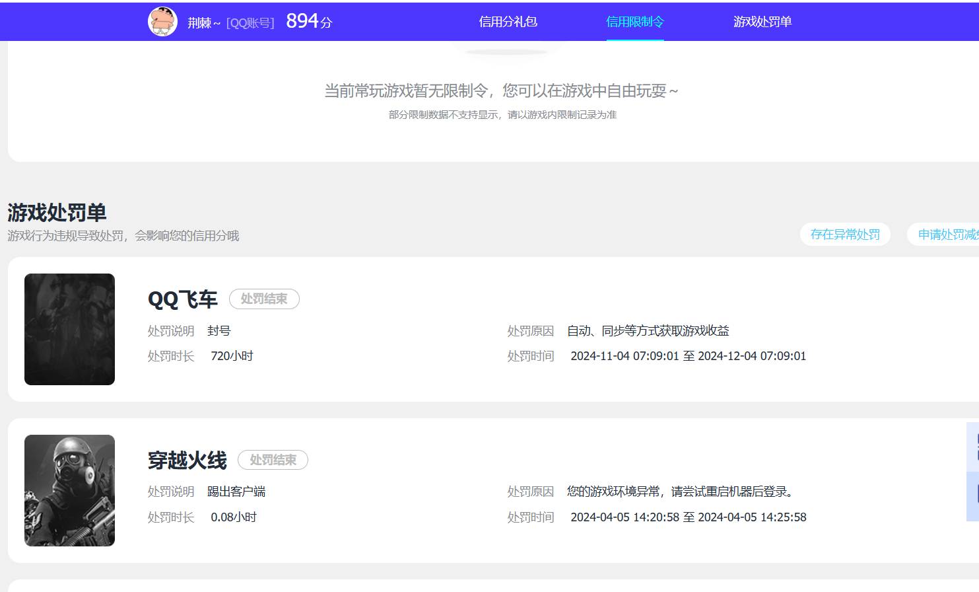Click the QQ飞车 punishment reason text
979x592 pixels.
pos(648,331)
